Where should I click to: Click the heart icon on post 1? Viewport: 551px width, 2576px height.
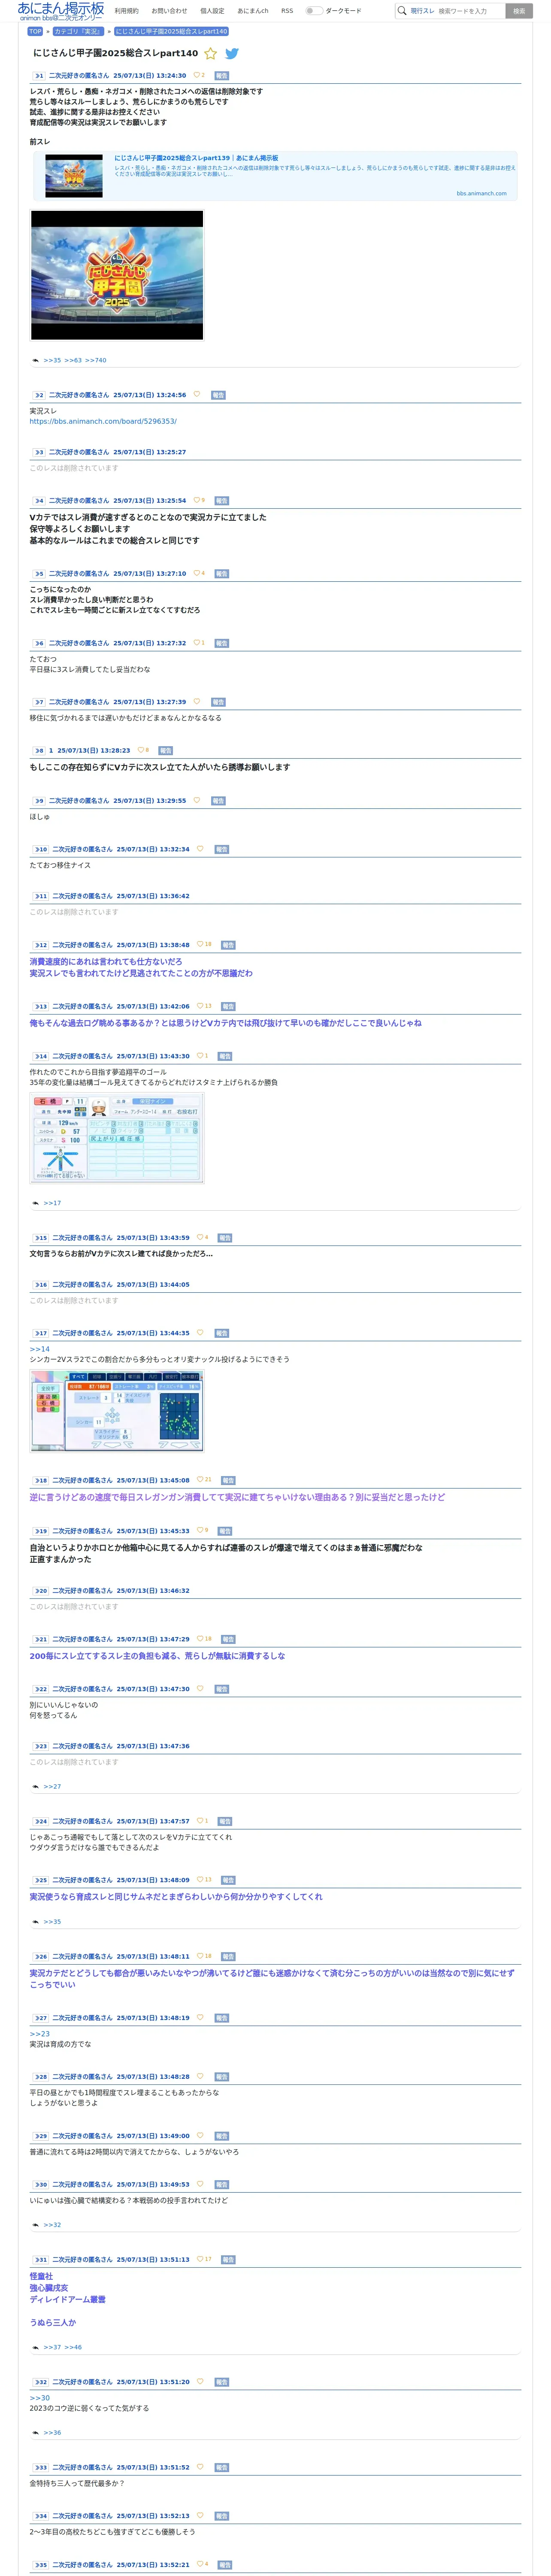point(197,75)
